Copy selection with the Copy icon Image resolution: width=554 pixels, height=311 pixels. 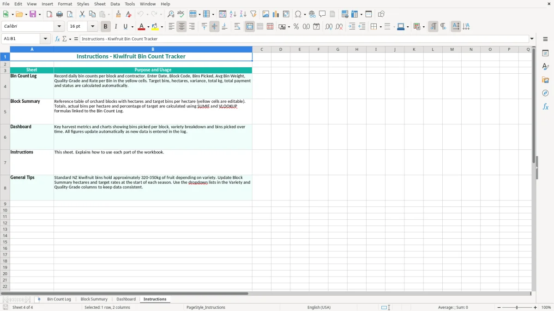click(92, 14)
